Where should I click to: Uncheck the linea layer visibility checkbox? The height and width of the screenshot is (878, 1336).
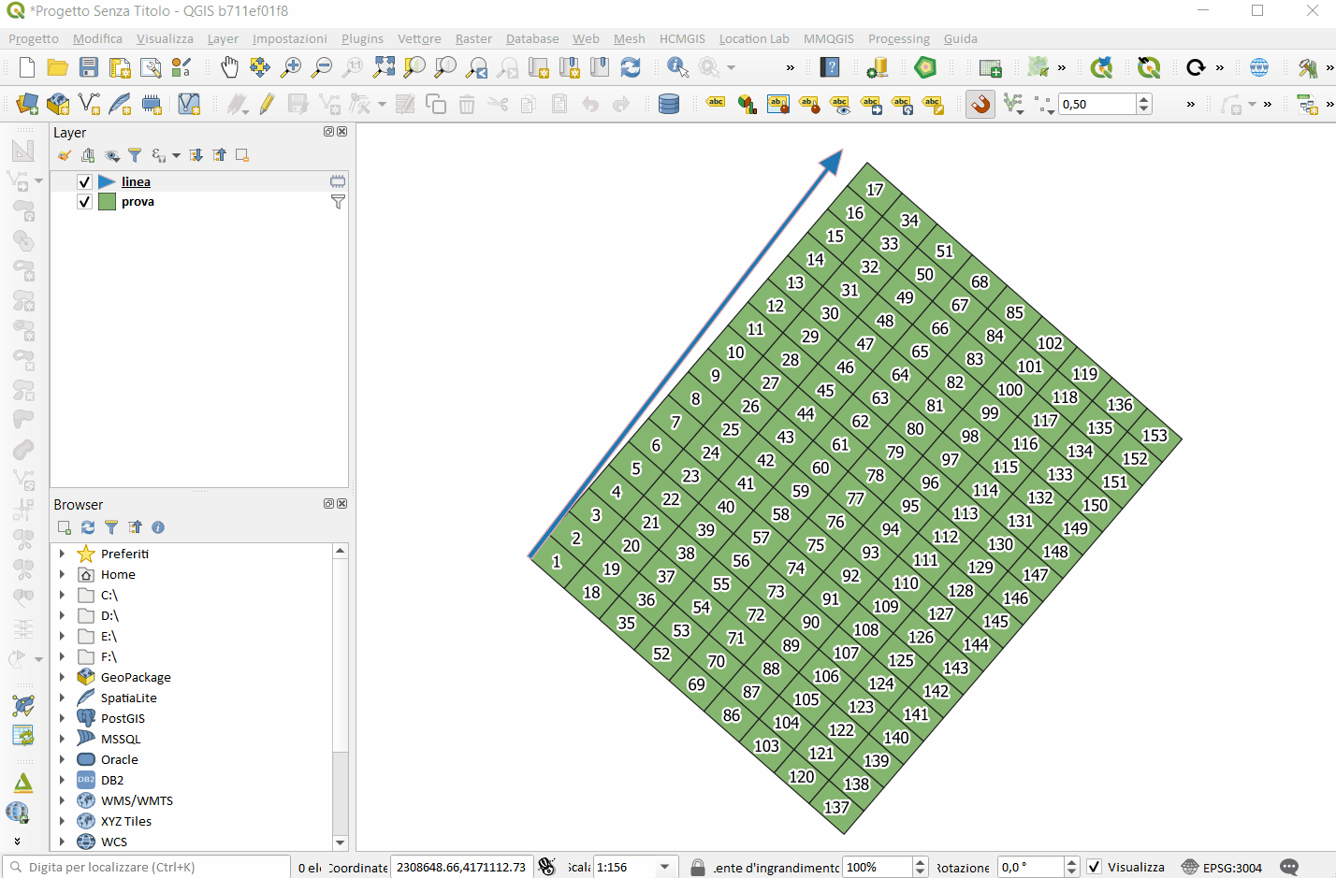[84, 182]
